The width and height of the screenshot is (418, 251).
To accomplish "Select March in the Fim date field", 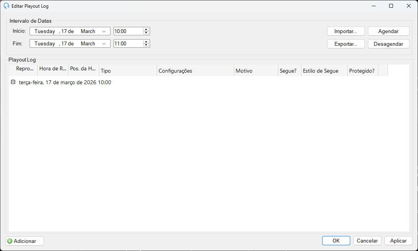I will [x=88, y=44].
